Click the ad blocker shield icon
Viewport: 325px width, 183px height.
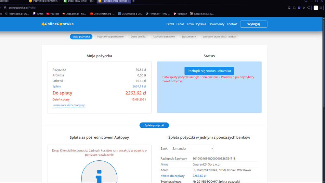coord(299,8)
